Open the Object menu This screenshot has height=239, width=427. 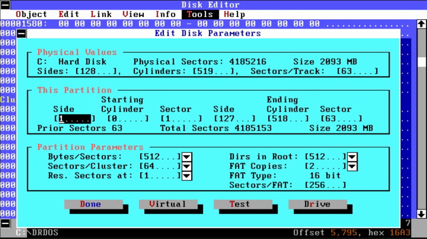[x=31, y=14]
